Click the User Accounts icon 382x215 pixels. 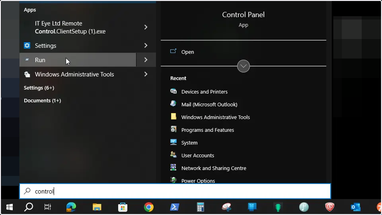pos(173,155)
